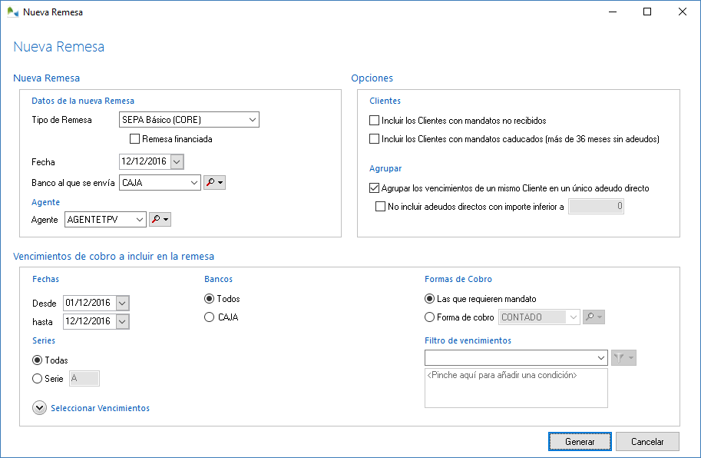This screenshot has width=701, height=458.
Task: Open the calendar picker for Desde date
Action: (122, 304)
